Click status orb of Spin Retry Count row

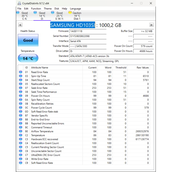click(x=21, y=100)
